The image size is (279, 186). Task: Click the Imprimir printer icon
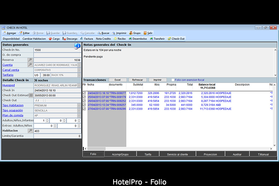tap(113, 33)
